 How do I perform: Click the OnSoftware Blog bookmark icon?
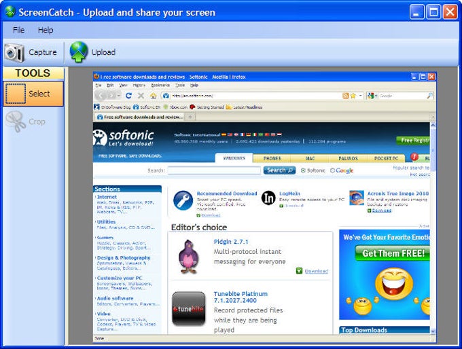(x=96, y=107)
